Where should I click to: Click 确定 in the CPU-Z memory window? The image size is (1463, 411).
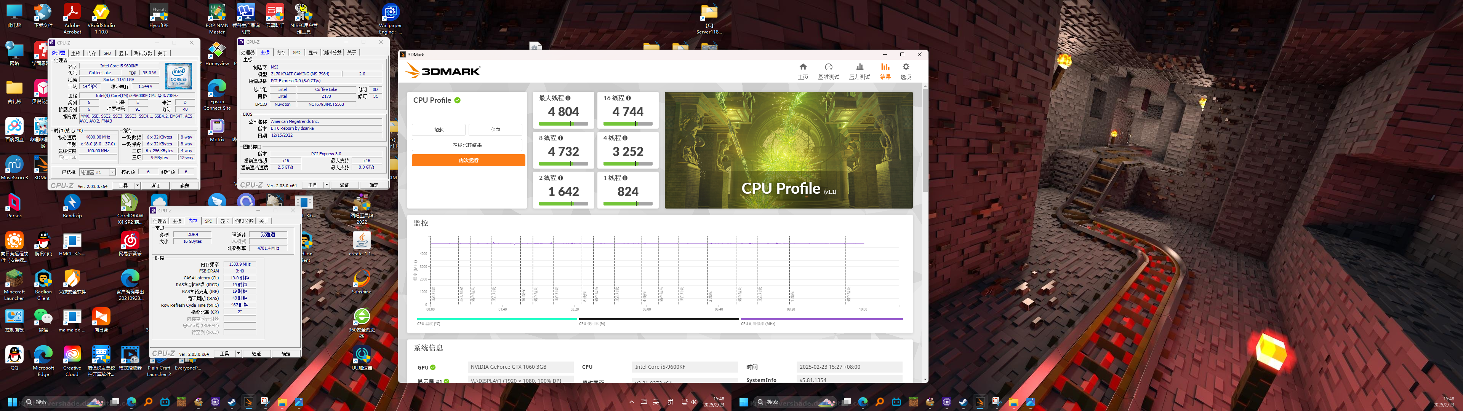point(286,354)
